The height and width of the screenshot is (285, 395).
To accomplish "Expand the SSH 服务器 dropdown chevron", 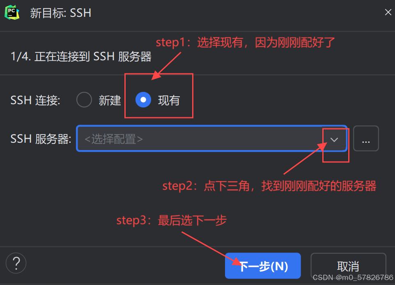I will [334, 139].
